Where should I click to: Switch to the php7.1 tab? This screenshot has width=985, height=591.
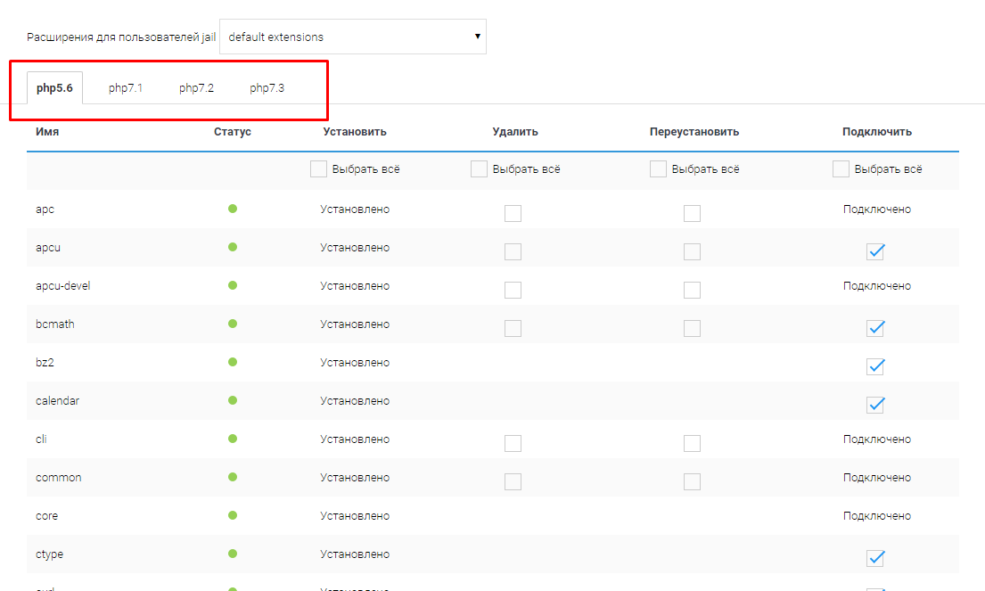click(126, 88)
